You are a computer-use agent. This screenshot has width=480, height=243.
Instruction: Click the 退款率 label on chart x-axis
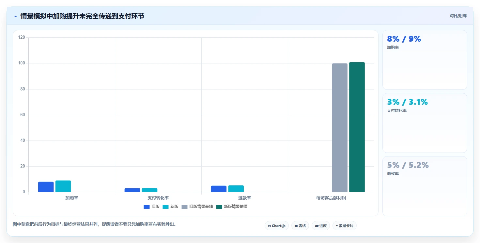point(245,198)
